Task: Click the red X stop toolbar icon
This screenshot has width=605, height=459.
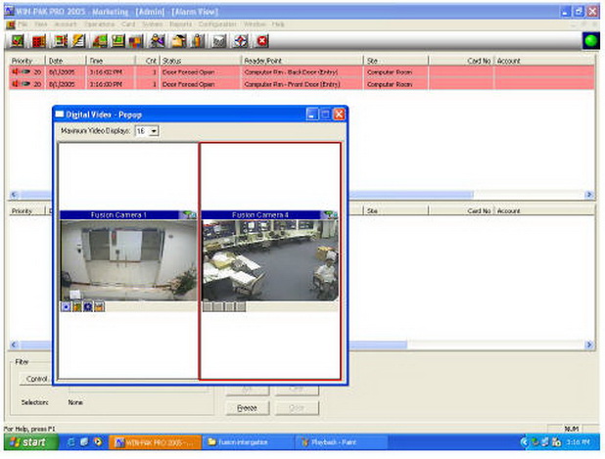Action: click(262, 41)
